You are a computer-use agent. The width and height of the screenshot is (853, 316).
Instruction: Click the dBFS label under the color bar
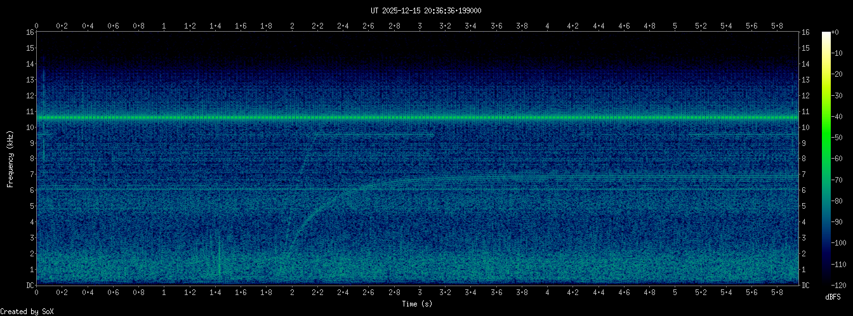pos(833,297)
